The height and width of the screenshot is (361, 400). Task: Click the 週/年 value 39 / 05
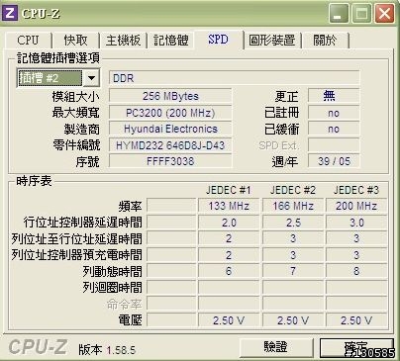(x=334, y=161)
